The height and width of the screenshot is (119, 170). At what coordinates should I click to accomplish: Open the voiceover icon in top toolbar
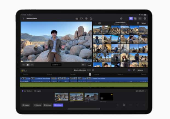click(86, 18)
